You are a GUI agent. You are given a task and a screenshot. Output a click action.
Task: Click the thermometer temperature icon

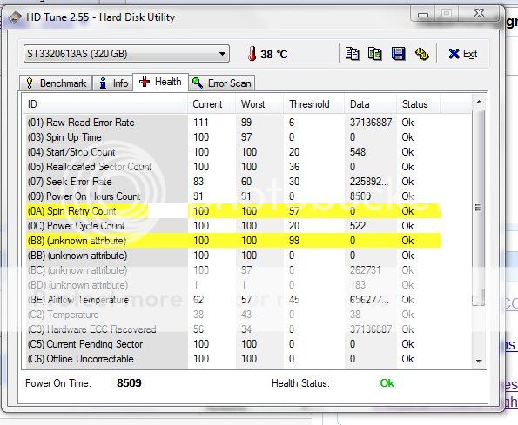coord(252,54)
